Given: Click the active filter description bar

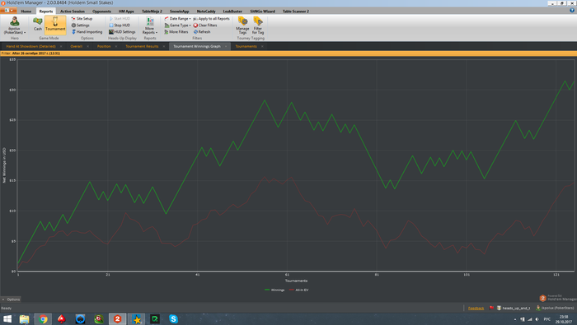Looking at the screenshot, I should point(288,53).
